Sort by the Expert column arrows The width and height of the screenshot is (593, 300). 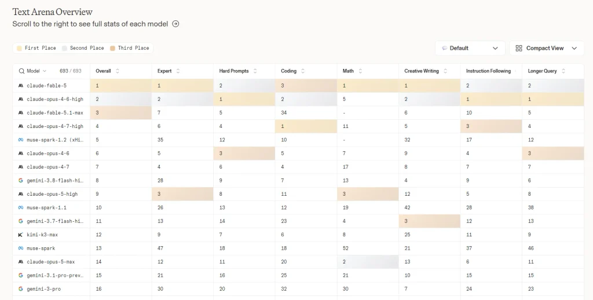178,71
